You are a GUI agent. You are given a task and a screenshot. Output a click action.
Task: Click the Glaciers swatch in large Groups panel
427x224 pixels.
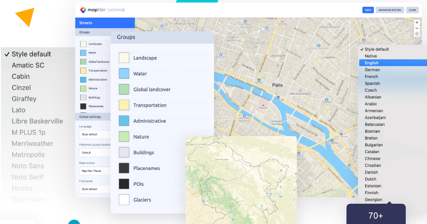(124, 200)
